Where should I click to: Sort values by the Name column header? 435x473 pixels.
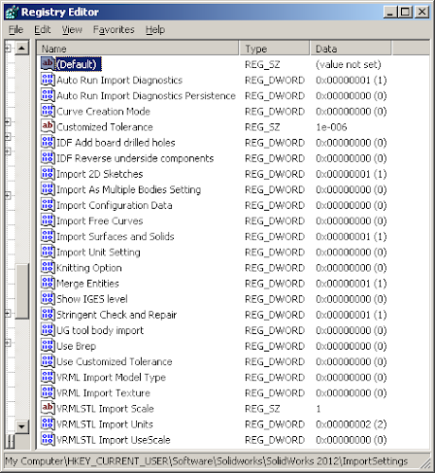point(138,49)
